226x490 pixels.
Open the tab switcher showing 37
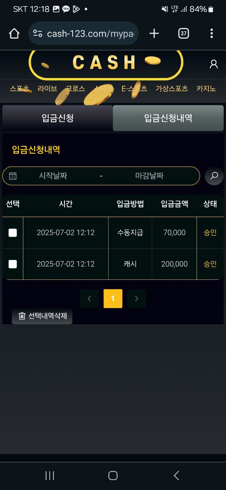pyautogui.click(x=184, y=34)
